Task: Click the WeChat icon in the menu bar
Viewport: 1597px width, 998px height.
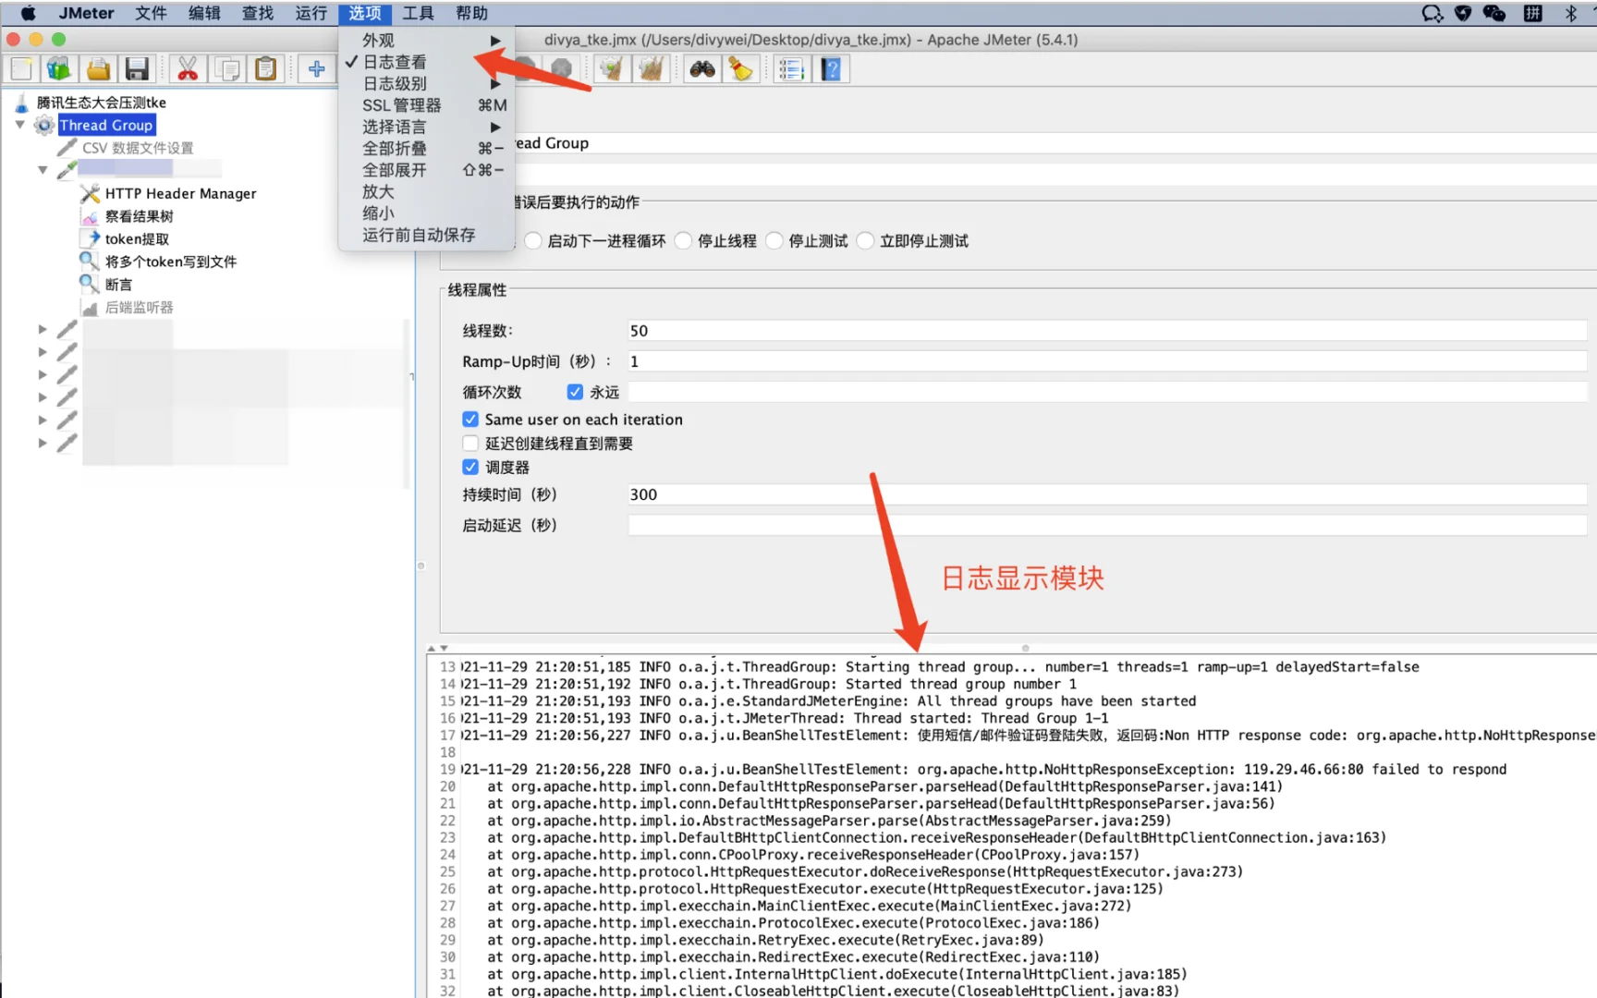Action: point(1493,13)
